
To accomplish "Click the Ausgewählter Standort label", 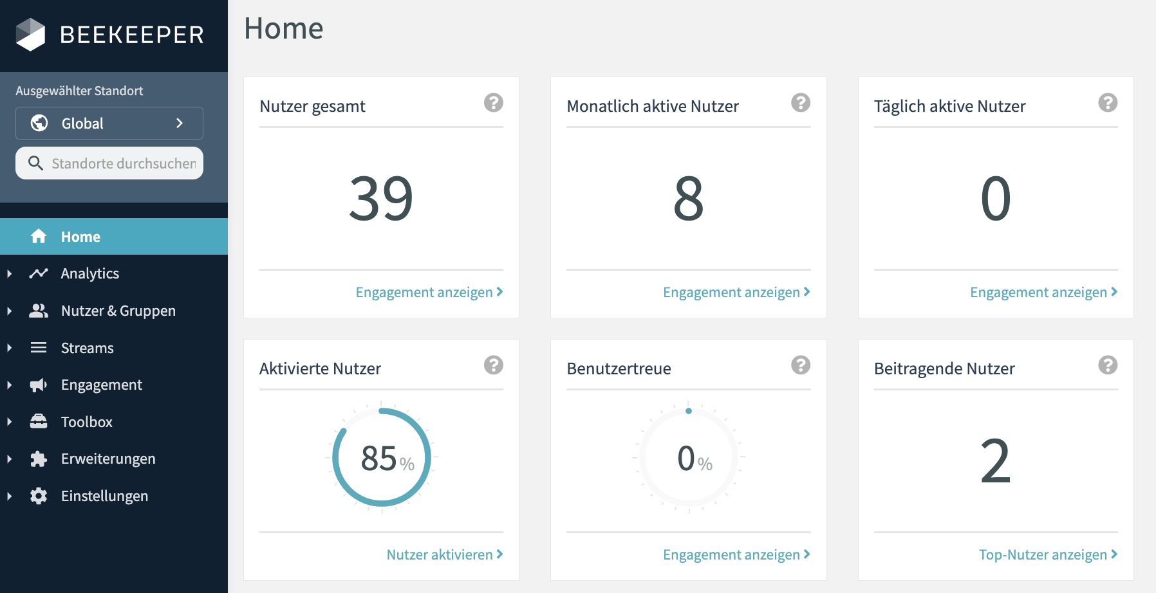I will pos(79,91).
